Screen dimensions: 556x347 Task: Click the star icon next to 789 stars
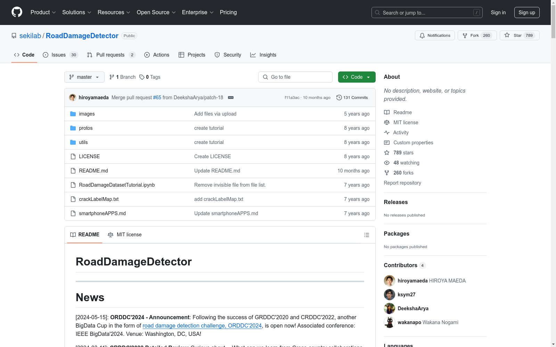coord(387,153)
